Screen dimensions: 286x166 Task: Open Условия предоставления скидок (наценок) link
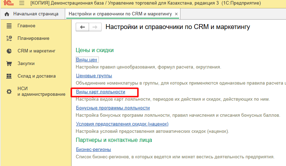coord(122,124)
